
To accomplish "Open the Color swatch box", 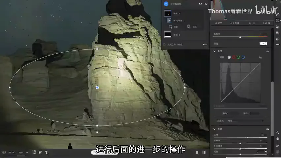I will coord(263,44).
